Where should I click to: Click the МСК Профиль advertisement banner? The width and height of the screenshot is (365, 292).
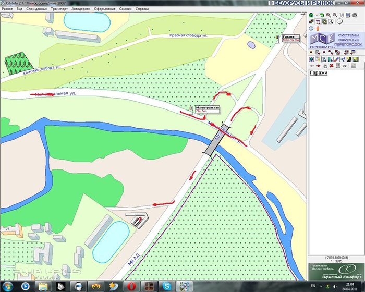334,40
